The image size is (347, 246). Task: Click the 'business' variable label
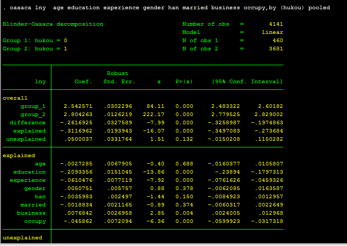pos(31,213)
